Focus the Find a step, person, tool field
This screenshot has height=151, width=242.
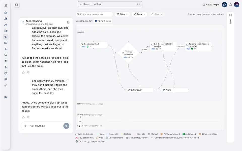click(x=94, y=14)
